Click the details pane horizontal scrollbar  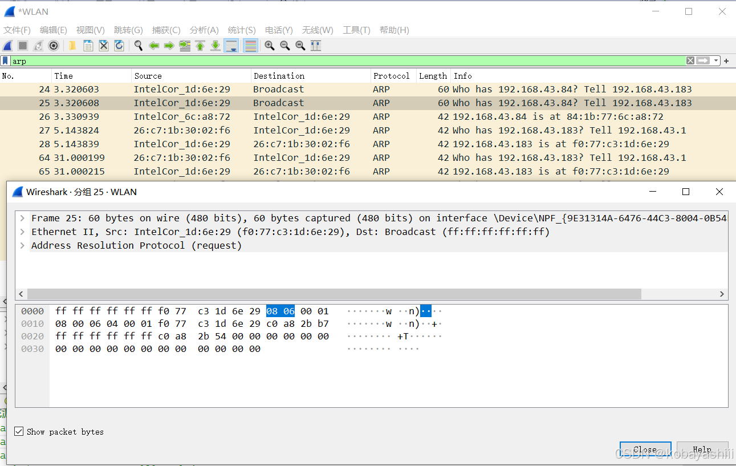[x=334, y=294]
